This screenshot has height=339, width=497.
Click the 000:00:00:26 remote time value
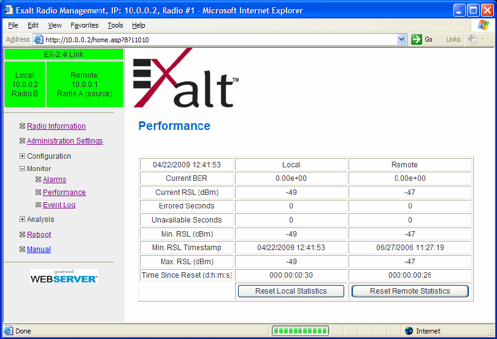tap(410, 275)
